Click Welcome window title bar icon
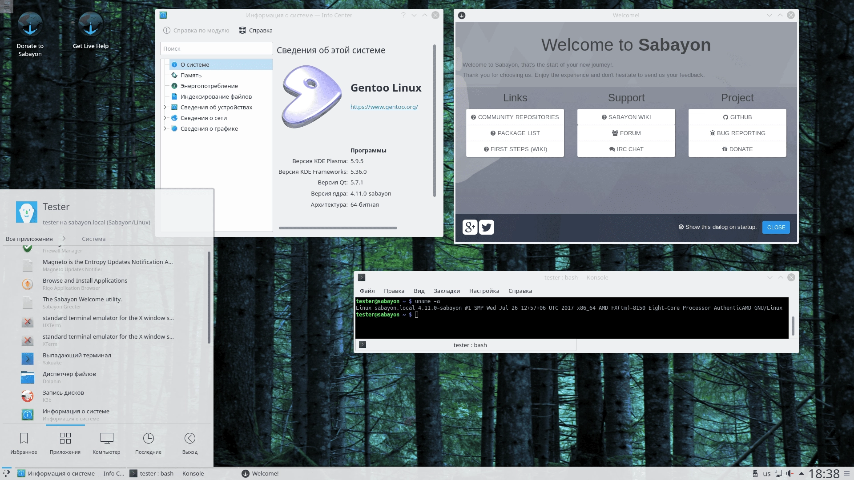854x480 pixels. 462,15
